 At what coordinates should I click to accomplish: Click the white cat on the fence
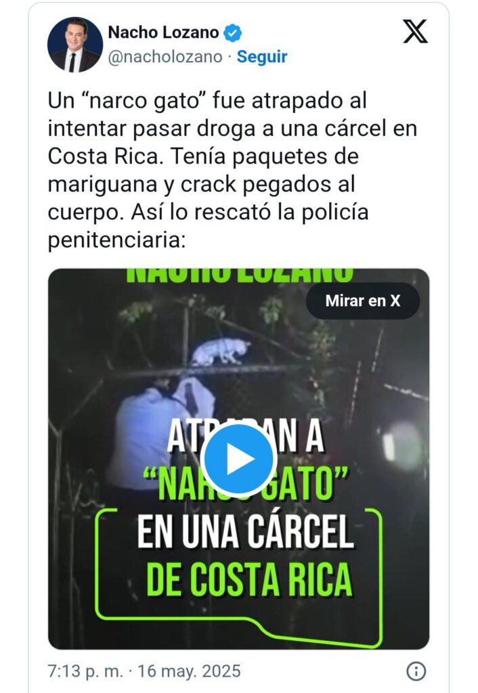coord(221,351)
